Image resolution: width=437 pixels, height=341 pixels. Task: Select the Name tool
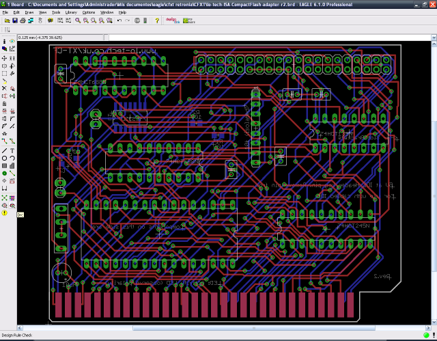4,111
